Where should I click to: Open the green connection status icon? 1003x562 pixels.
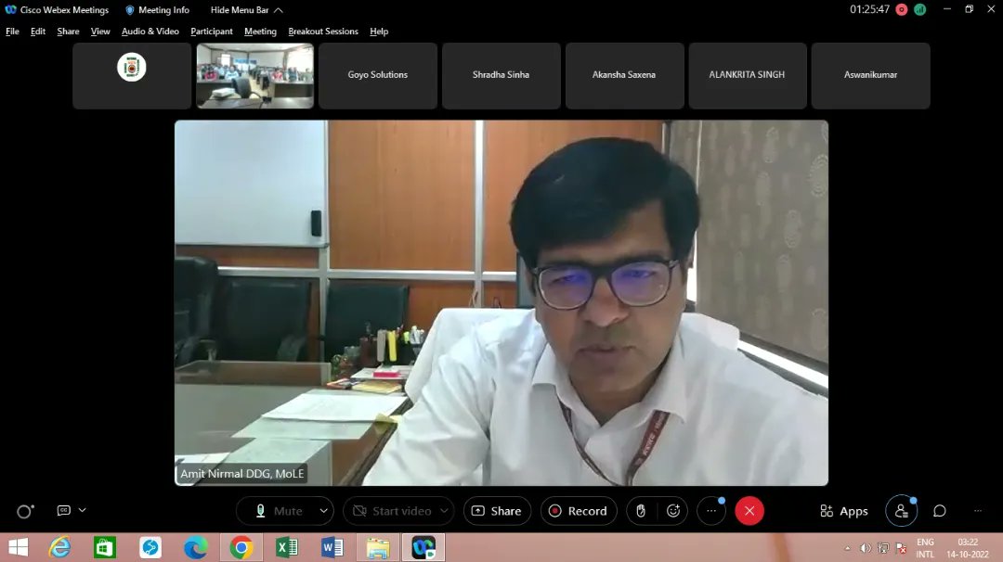[x=919, y=9]
